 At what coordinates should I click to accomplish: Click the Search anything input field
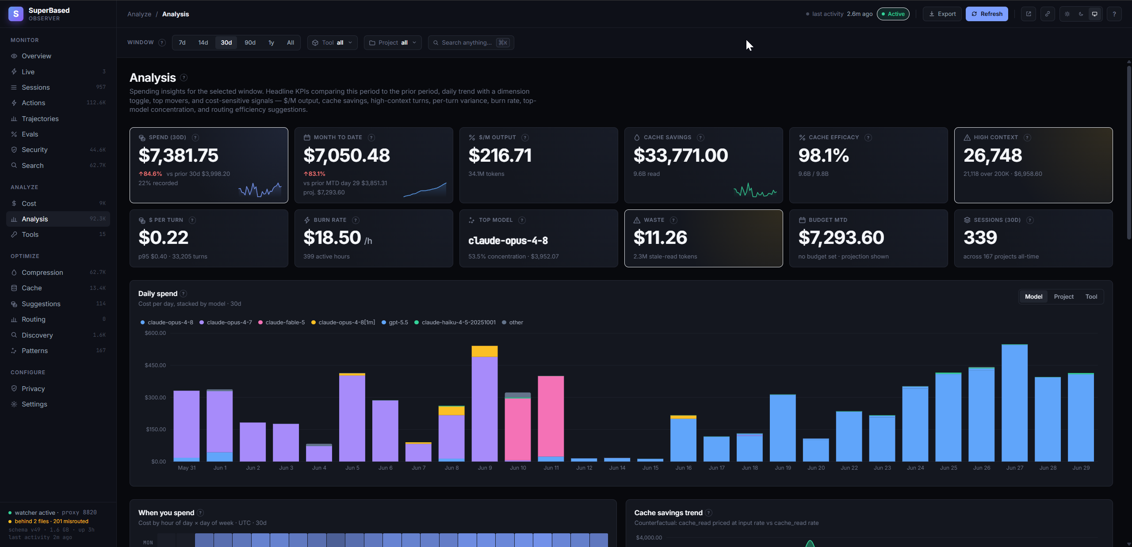point(470,43)
